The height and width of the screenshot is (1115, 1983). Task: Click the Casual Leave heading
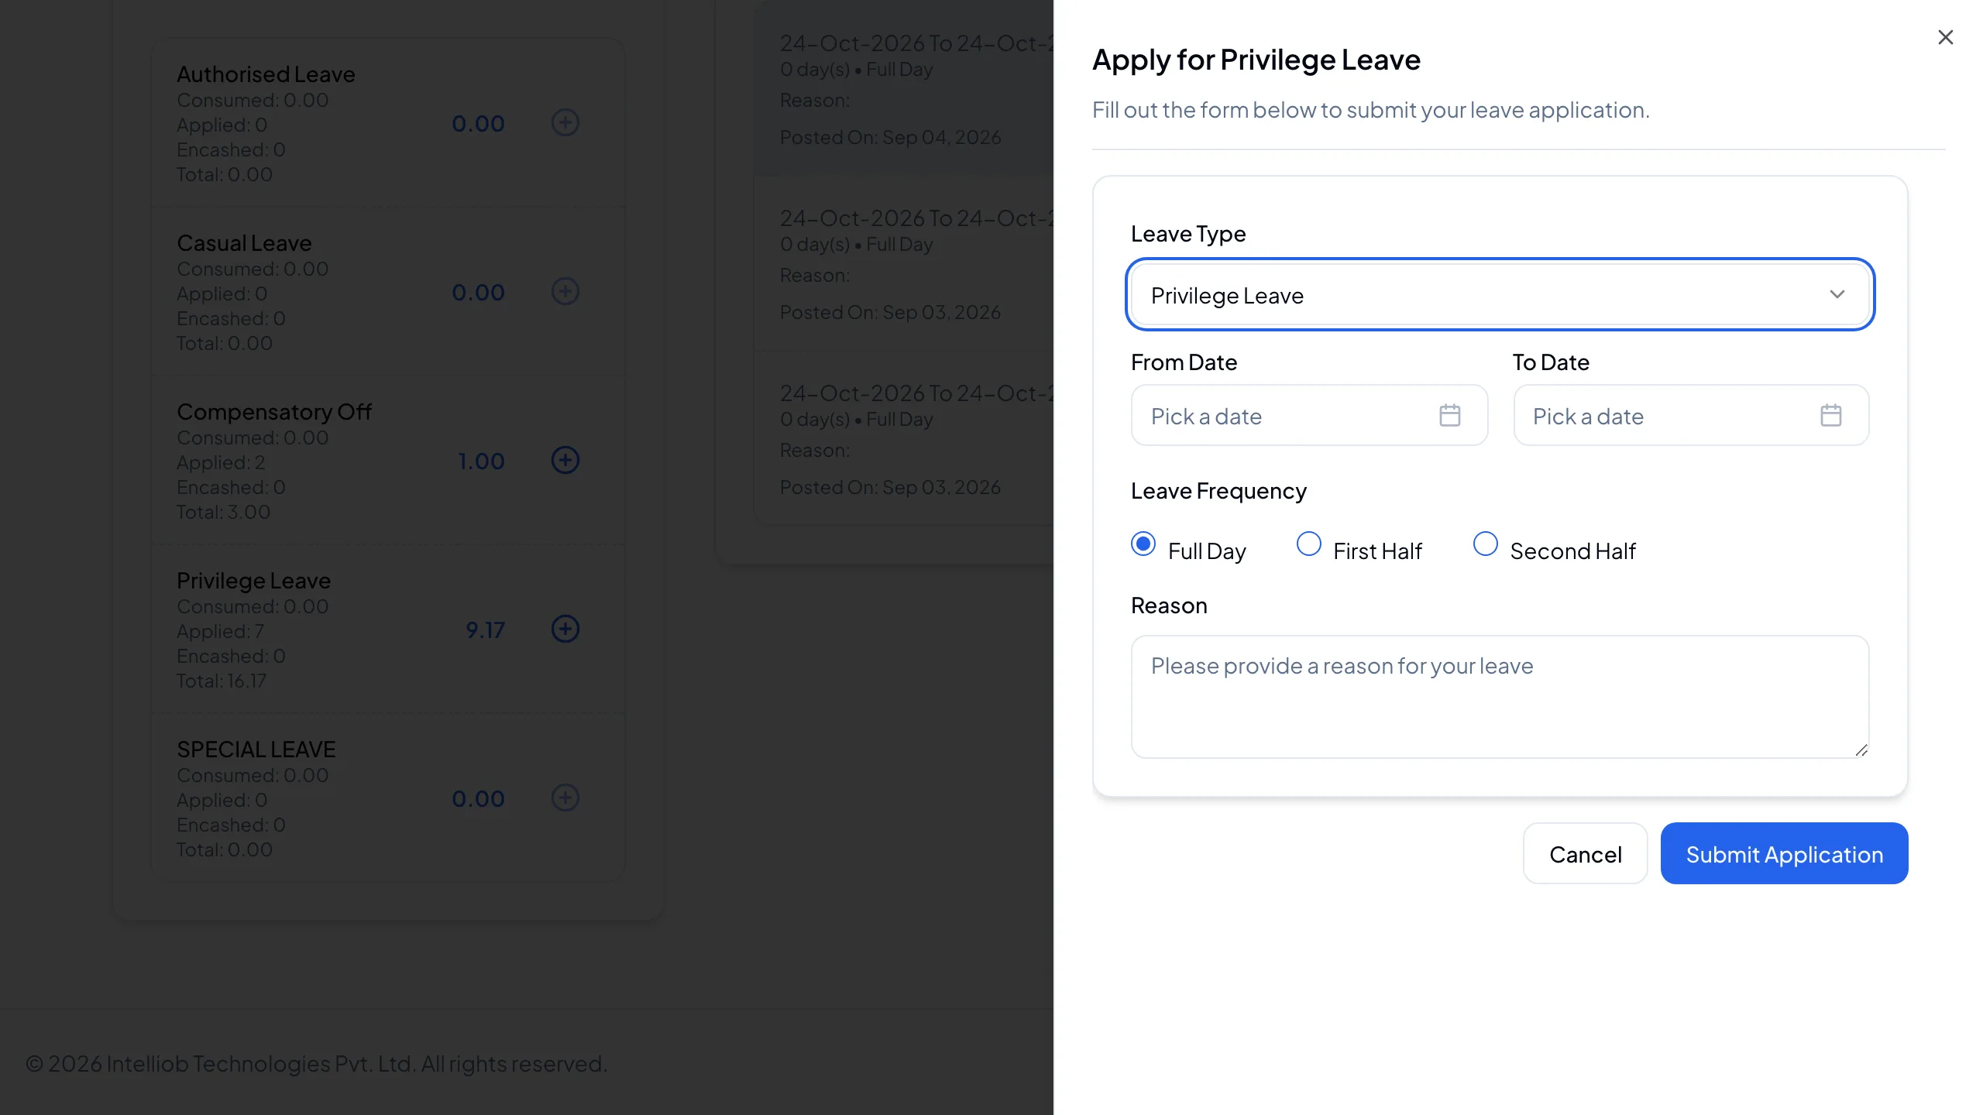point(244,243)
